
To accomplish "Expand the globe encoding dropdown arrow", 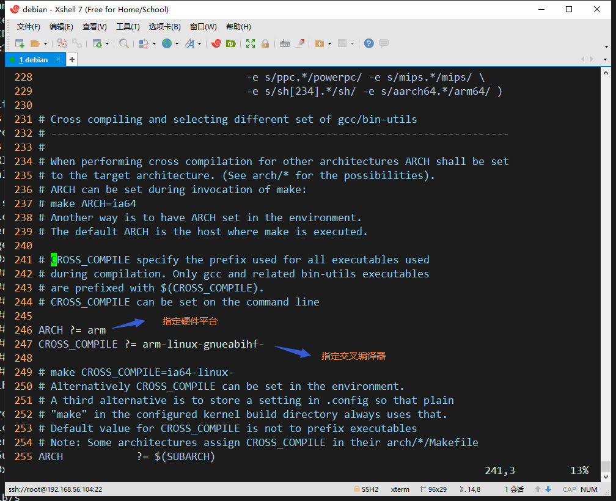I will 177,44.
